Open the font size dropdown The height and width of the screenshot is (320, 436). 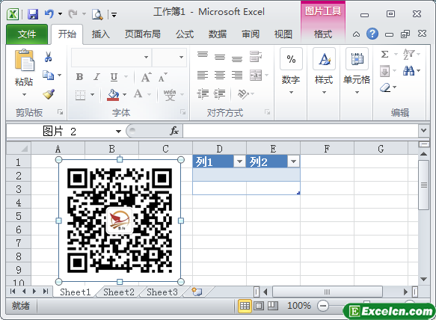tap(181, 58)
